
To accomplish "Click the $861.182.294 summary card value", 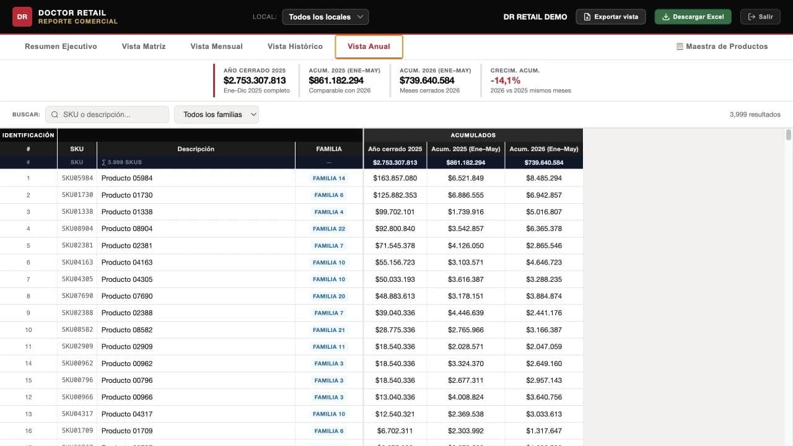I will coord(336,81).
